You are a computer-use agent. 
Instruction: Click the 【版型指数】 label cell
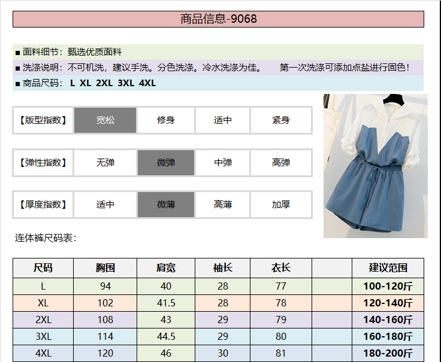coord(43,120)
